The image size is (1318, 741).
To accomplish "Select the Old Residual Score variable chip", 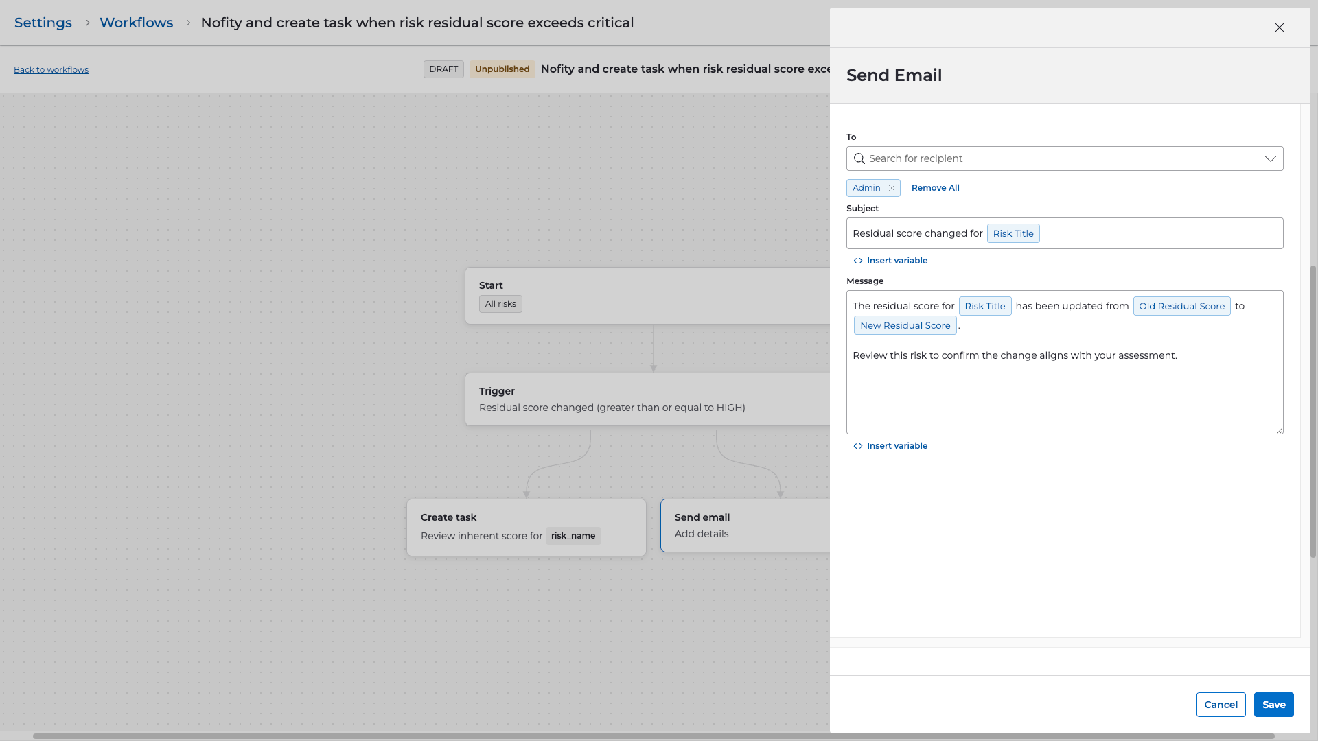I will coord(1181,306).
